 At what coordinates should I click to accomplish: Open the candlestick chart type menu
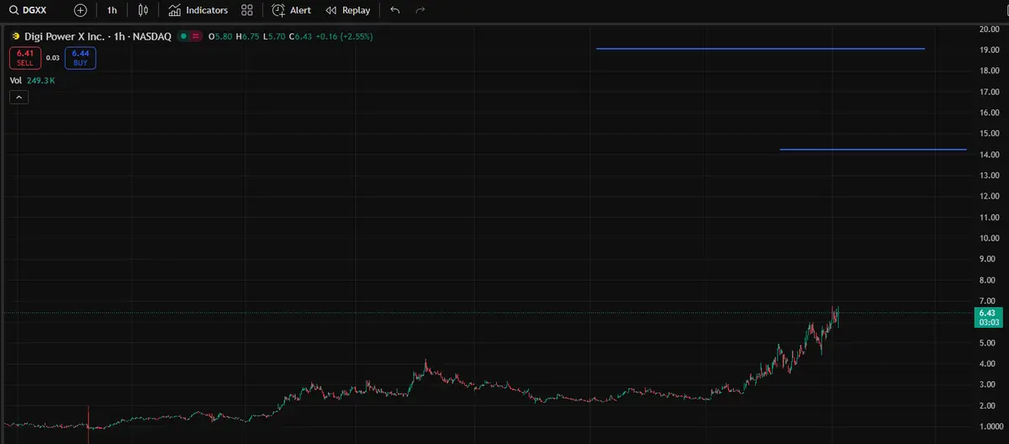143,10
